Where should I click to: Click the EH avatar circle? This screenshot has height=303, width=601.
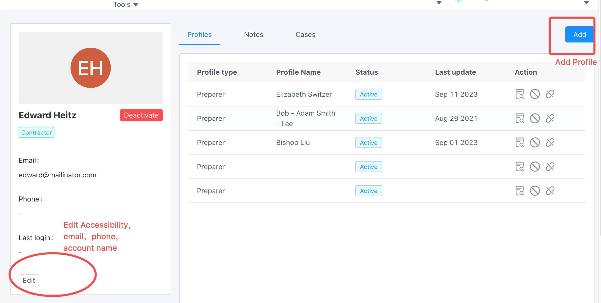coord(91,68)
